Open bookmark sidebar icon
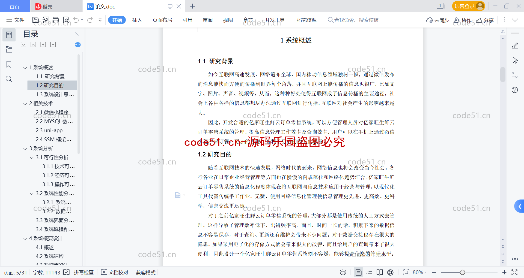Screen dimensions: 524x278 [x=9, y=64]
